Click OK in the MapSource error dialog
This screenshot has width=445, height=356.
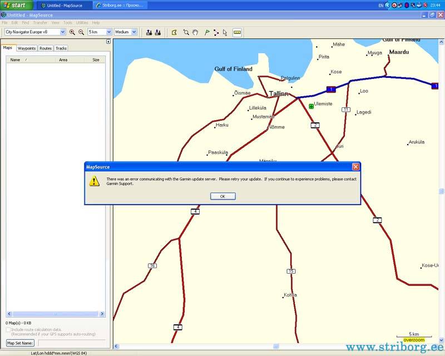(x=223, y=196)
